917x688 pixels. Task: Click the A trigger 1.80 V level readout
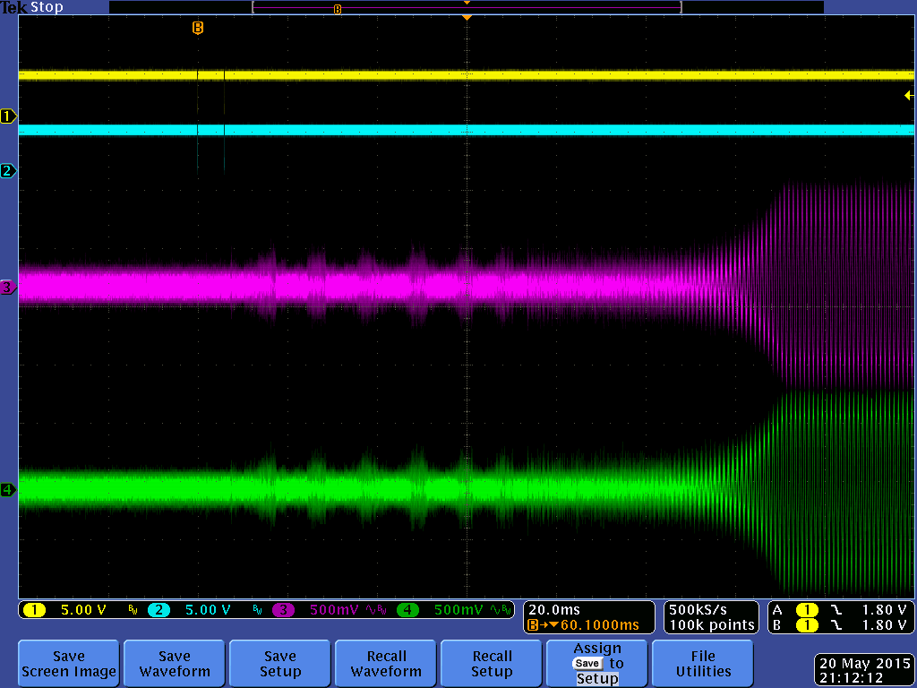pyautogui.click(x=884, y=610)
